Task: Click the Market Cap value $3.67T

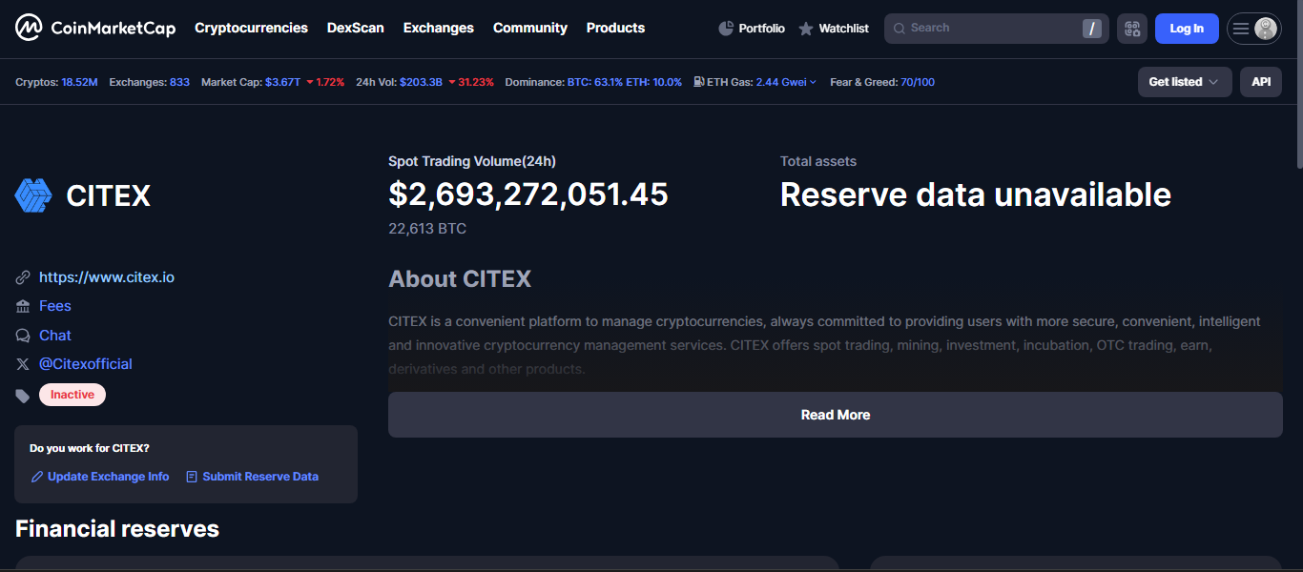Action: click(x=283, y=82)
